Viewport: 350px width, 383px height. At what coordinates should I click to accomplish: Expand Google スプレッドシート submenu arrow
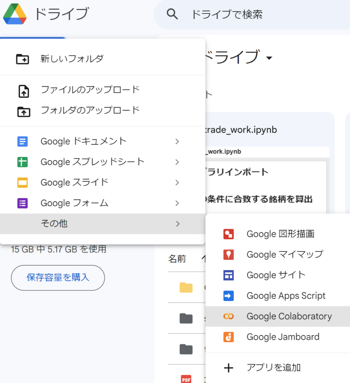(x=177, y=162)
